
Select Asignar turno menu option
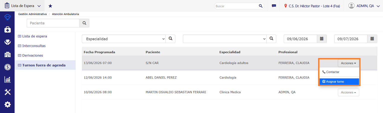[x=339, y=81]
